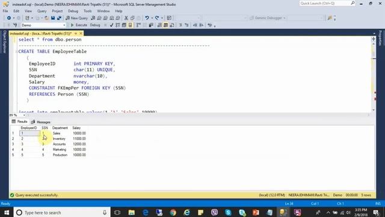Expand the Properties side panel
This screenshot has height=217, width=385.
[380, 38]
